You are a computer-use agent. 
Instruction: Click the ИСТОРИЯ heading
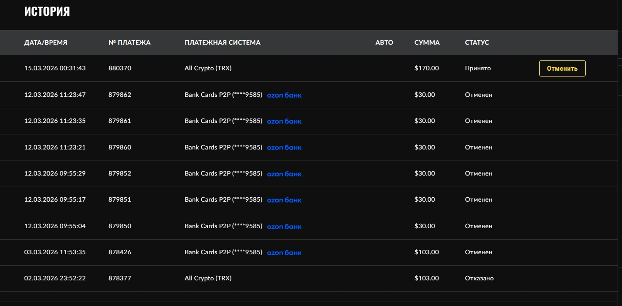coord(47,11)
